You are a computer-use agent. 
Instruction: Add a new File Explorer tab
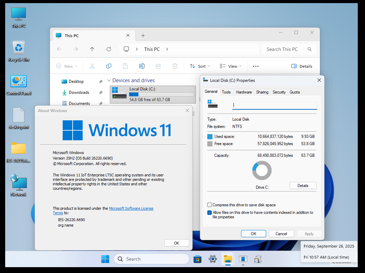pyautogui.click(x=143, y=35)
